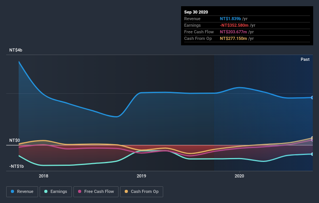Click the NT$277.150m cash from op value
Viewport: 319px width, 203px height.
234,38
